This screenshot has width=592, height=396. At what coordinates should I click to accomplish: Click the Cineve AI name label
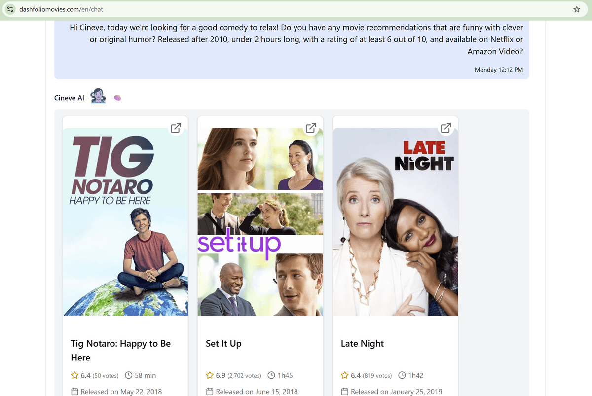69,98
